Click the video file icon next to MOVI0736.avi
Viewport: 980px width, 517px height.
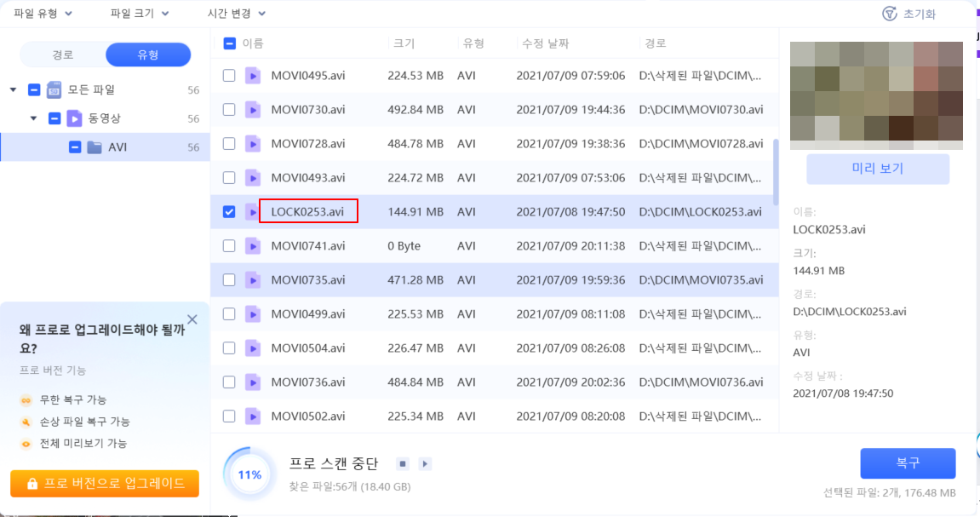coord(253,382)
